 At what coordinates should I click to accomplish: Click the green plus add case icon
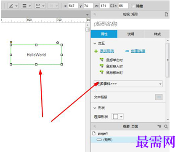96,51
